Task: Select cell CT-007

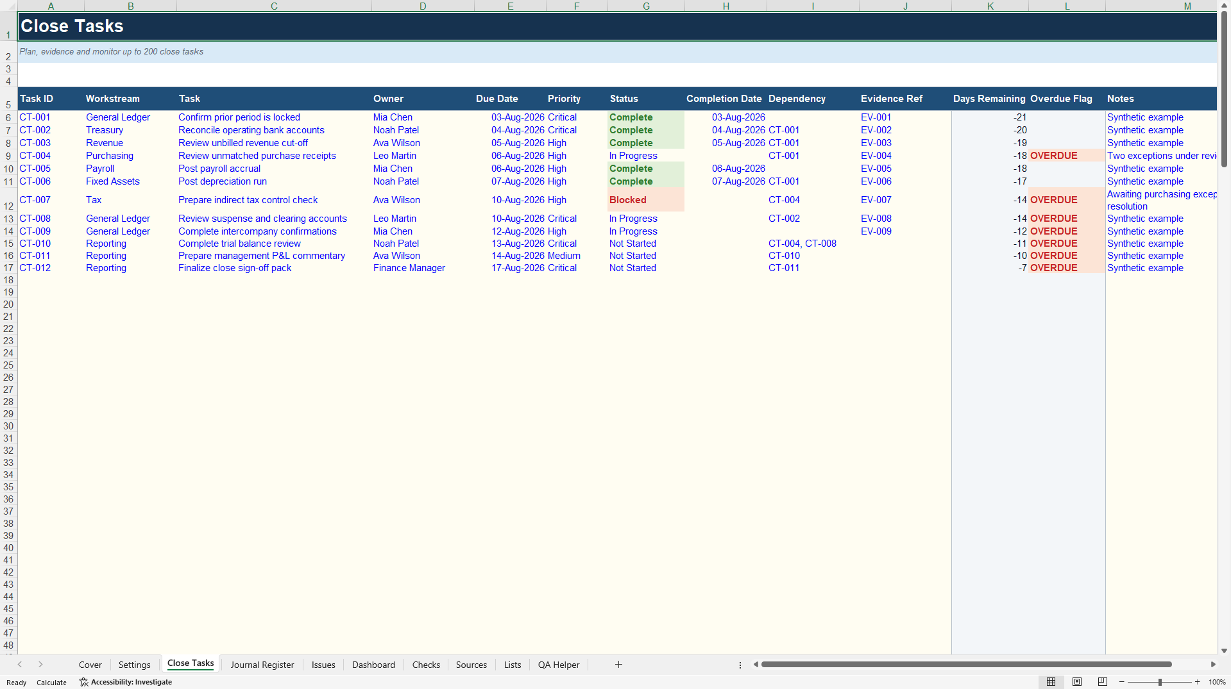Action: (51, 200)
